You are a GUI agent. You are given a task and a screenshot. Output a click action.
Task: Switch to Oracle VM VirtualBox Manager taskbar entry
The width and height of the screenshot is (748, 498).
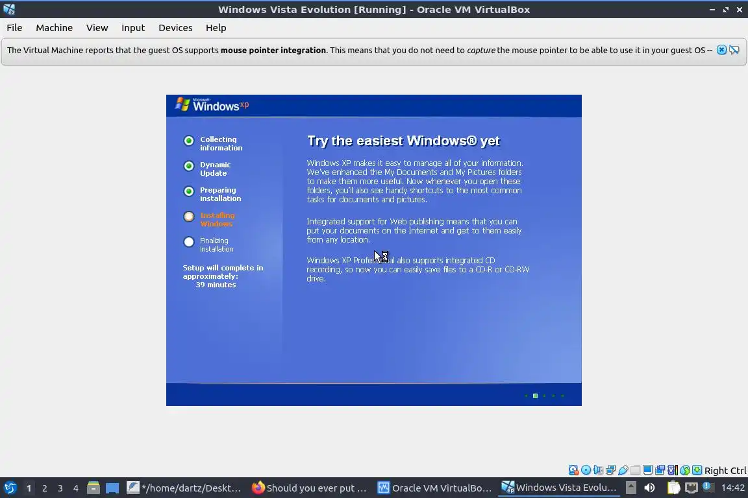434,488
